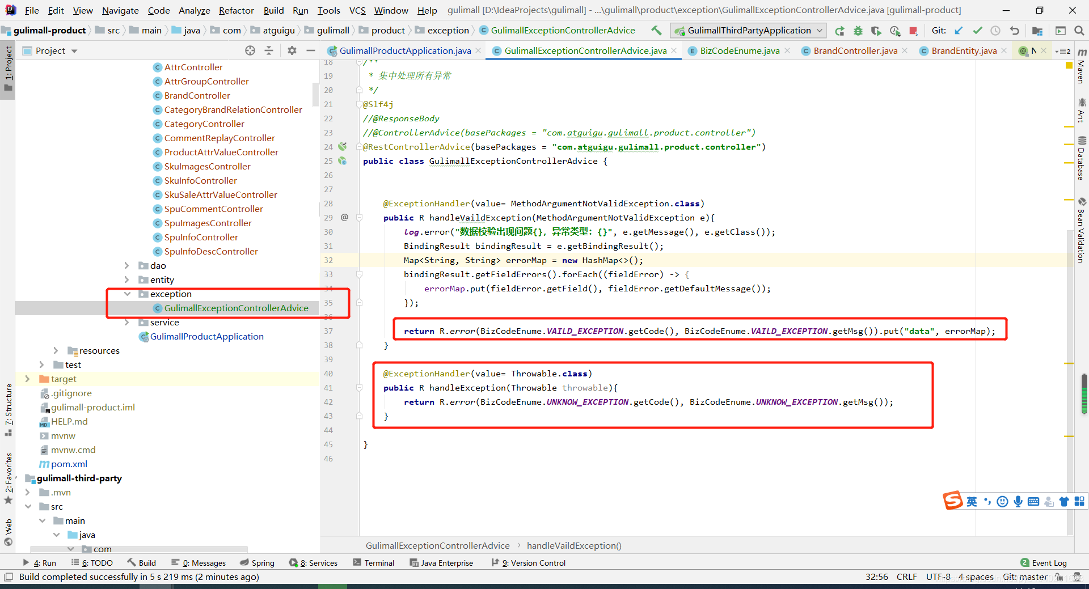Screen dimensions: 1089x589
Task: Open the Database tool window
Action: pos(1082,159)
